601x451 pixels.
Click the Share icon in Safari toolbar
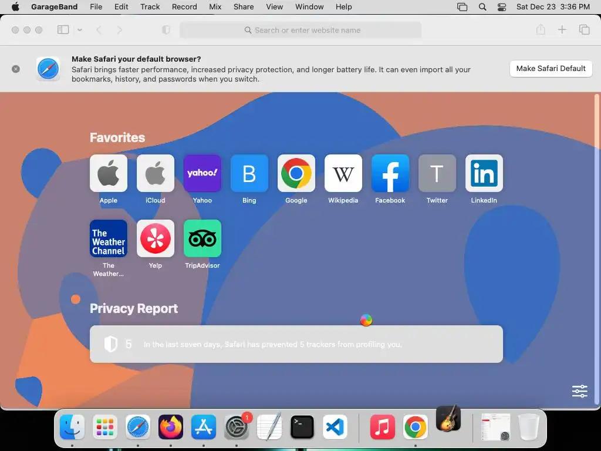tap(541, 29)
